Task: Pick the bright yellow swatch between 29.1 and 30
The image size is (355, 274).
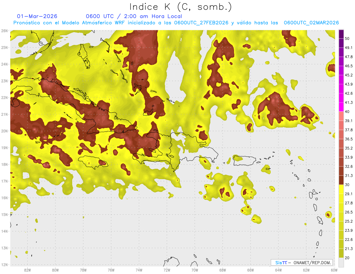Action: (x=341, y=189)
